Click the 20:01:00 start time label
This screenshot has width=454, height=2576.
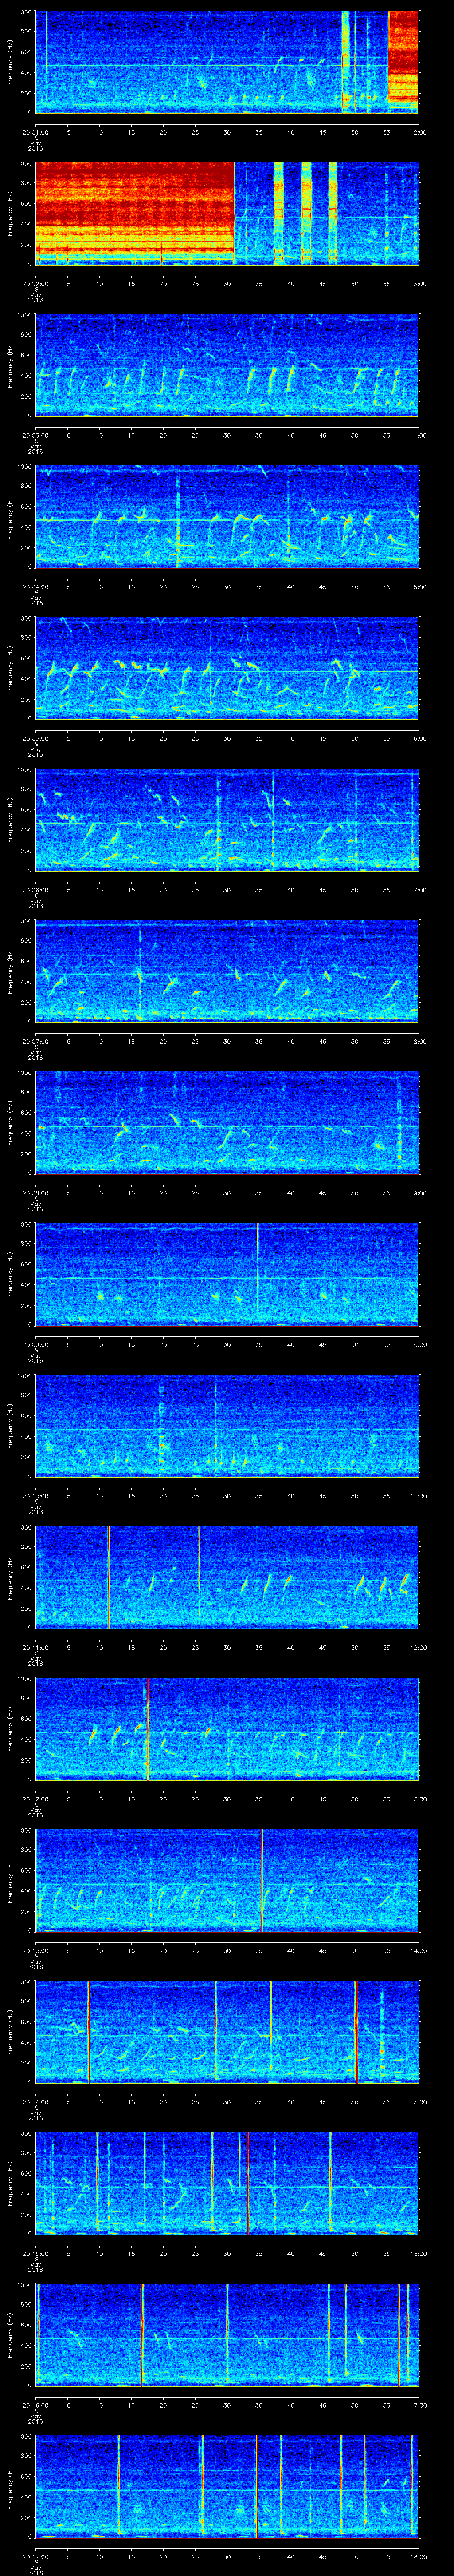click(35, 131)
